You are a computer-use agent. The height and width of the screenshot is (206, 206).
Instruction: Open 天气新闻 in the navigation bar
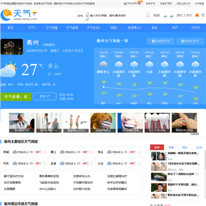click(72, 28)
